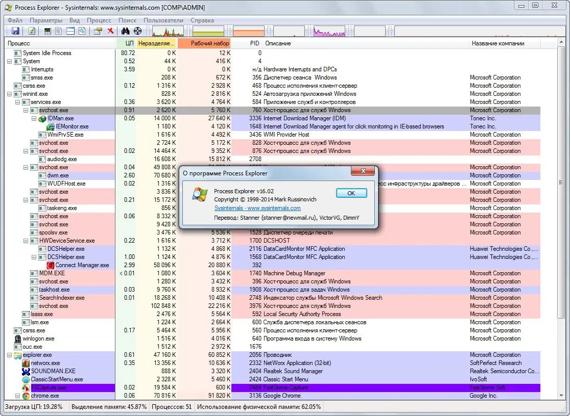The image size is (570, 416).
Task: Click the Process Explorer icon in About dialog
Action: [x=200, y=195]
